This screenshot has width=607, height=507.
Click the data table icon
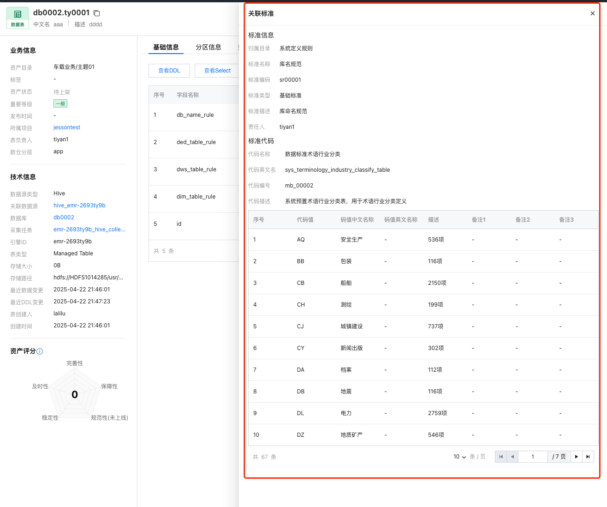(18, 18)
